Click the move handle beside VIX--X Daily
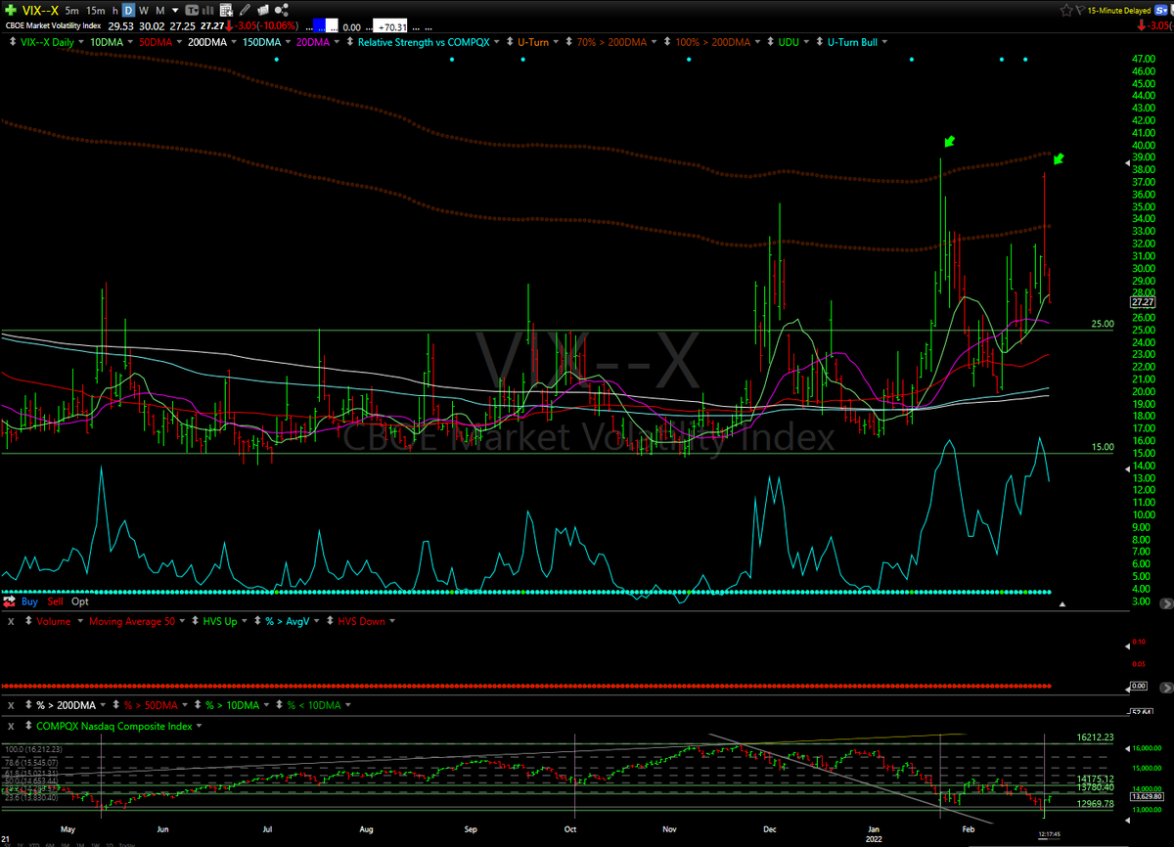 tap(13, 42)
